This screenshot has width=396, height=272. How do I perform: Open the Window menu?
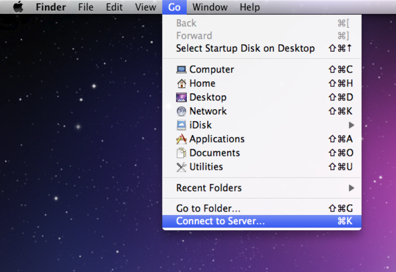(210, 7)
